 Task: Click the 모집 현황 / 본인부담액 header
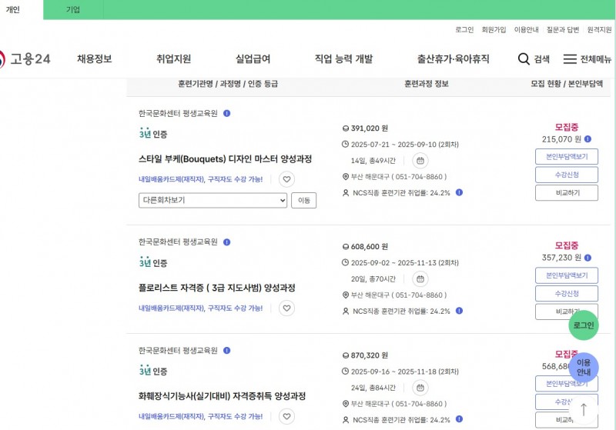tap(567, 84)
